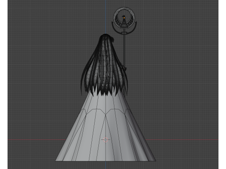
Task: Click the 3D cursor crosshair on the skirt
Action: [x=105, y=139]
